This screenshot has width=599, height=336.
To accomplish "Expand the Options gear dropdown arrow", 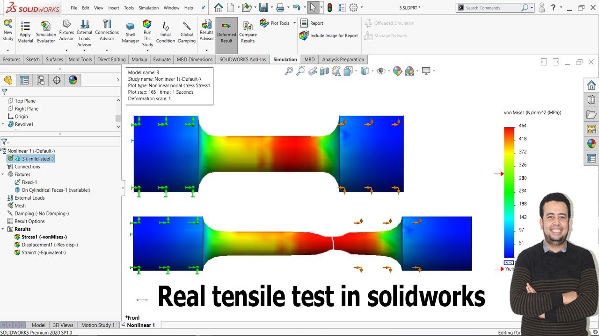I will click(x=362, y=8).
